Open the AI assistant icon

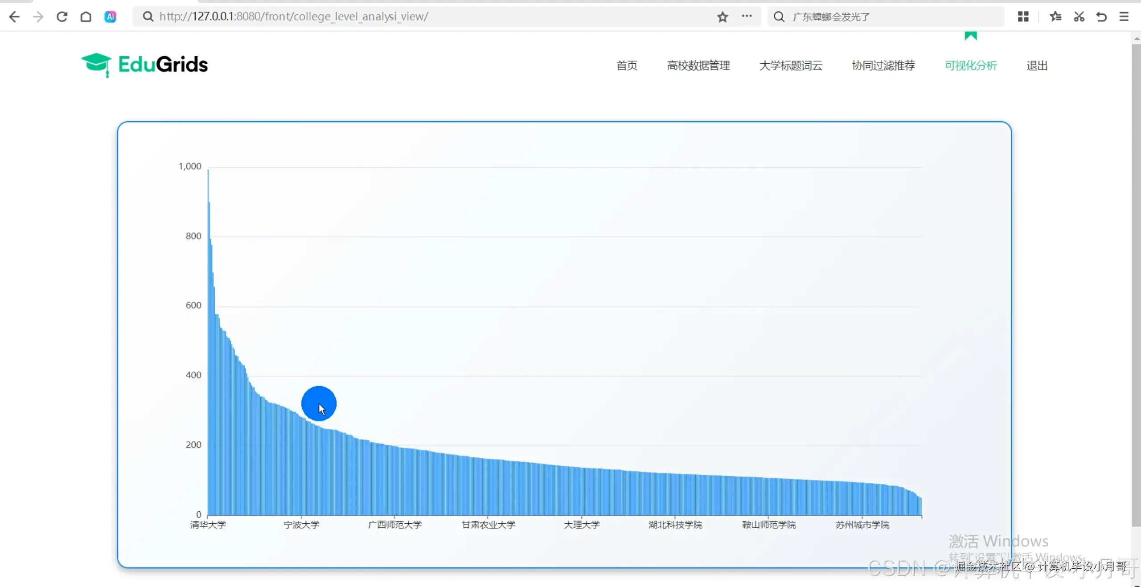[x=110, y=17]
